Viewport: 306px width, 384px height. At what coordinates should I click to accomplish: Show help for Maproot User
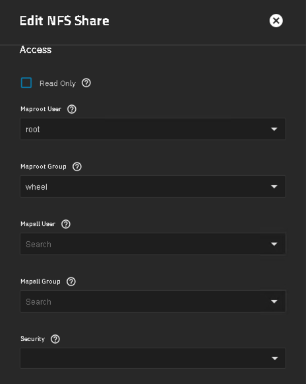point(72,109)
